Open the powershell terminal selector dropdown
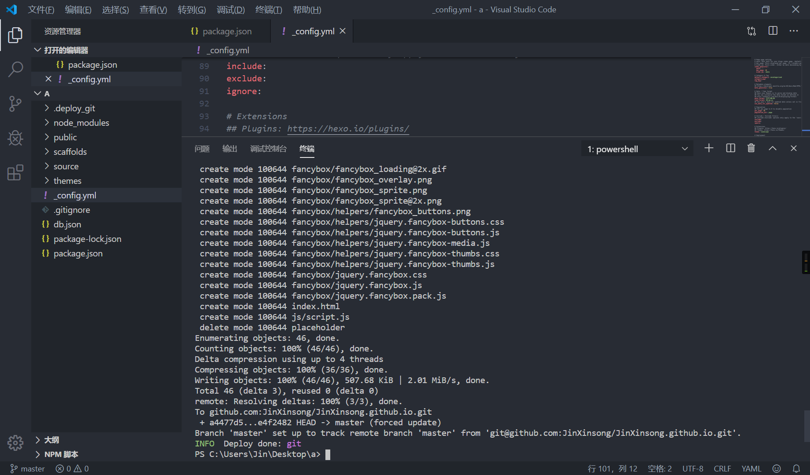810x475 pixels. [x=637, y=149]
